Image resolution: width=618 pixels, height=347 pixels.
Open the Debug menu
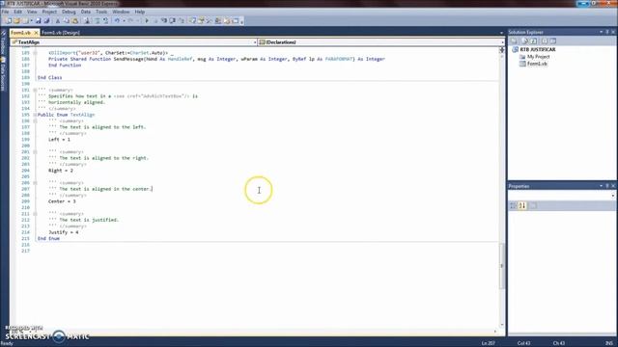tap(69, 12)
